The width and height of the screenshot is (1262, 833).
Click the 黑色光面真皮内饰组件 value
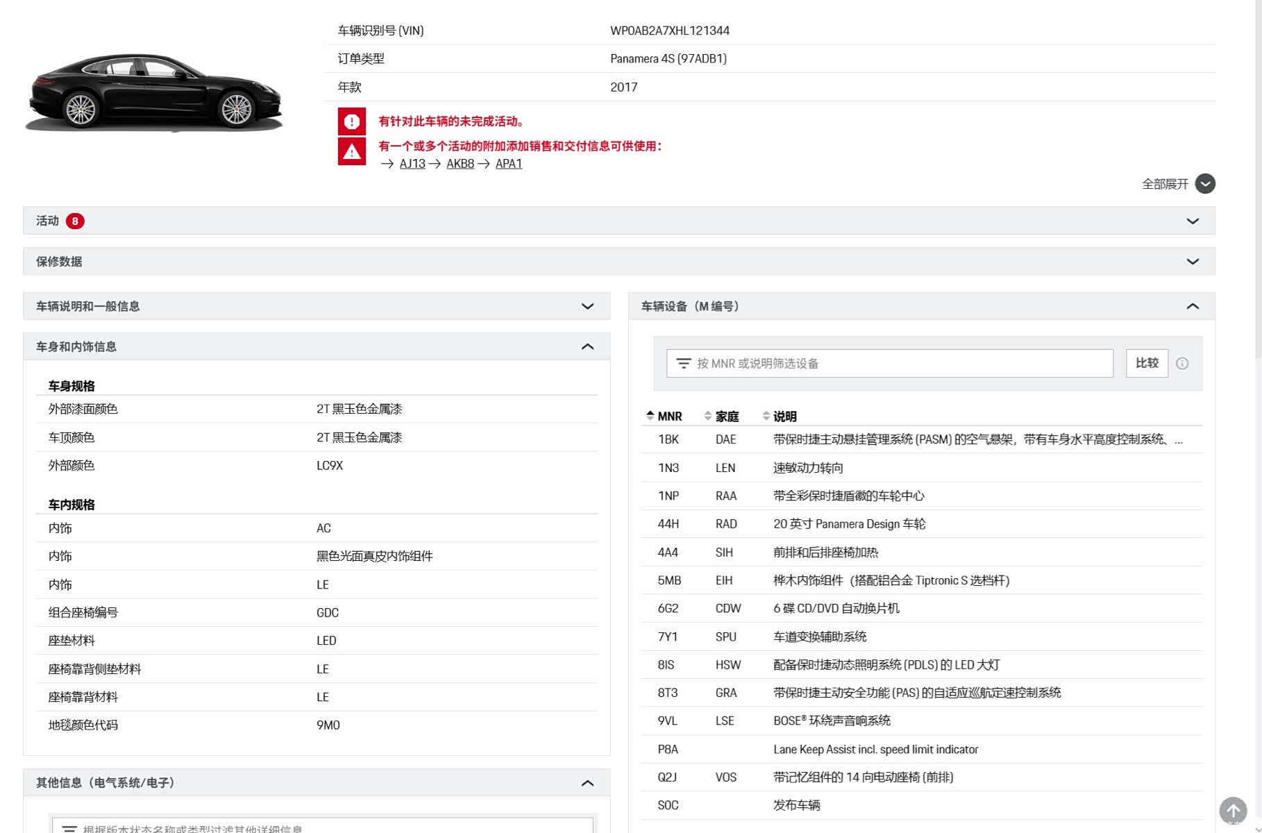coord(375,556)
